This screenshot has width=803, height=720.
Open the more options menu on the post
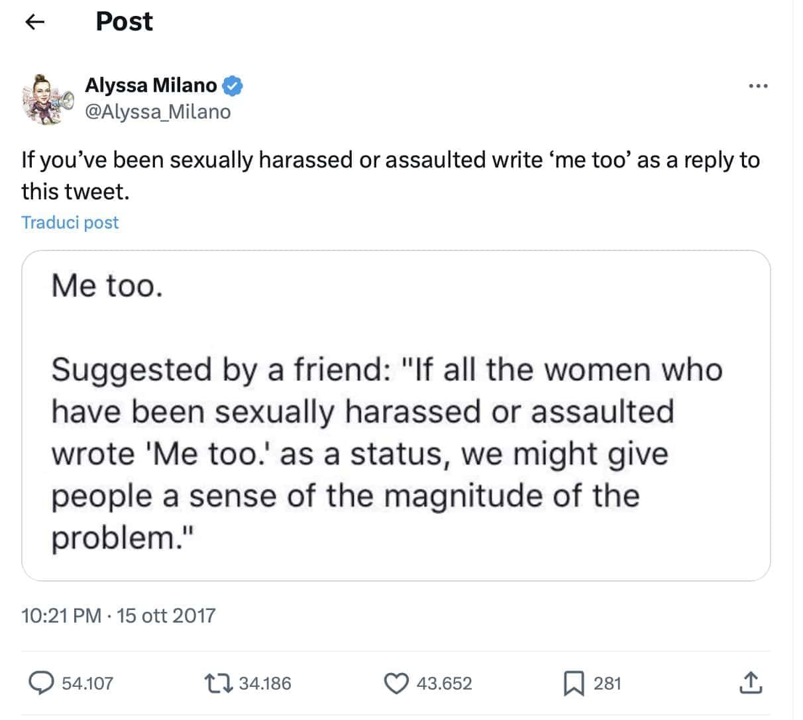[x=757, y=85]
